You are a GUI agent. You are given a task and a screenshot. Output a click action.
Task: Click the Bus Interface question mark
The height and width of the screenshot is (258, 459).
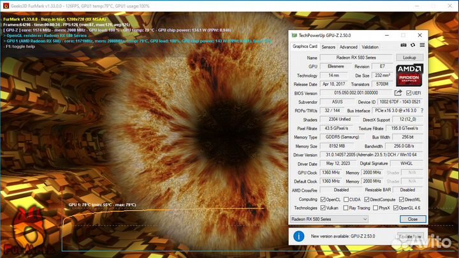point(422,110)
